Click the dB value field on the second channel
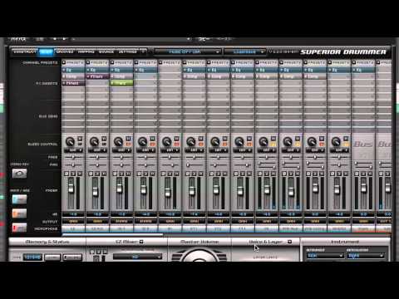399x299 pixels. pyautogui.click(x=97, y=214)
